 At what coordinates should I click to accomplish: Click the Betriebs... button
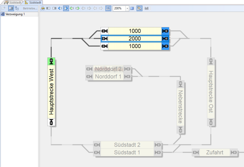(x=30, y=8)
